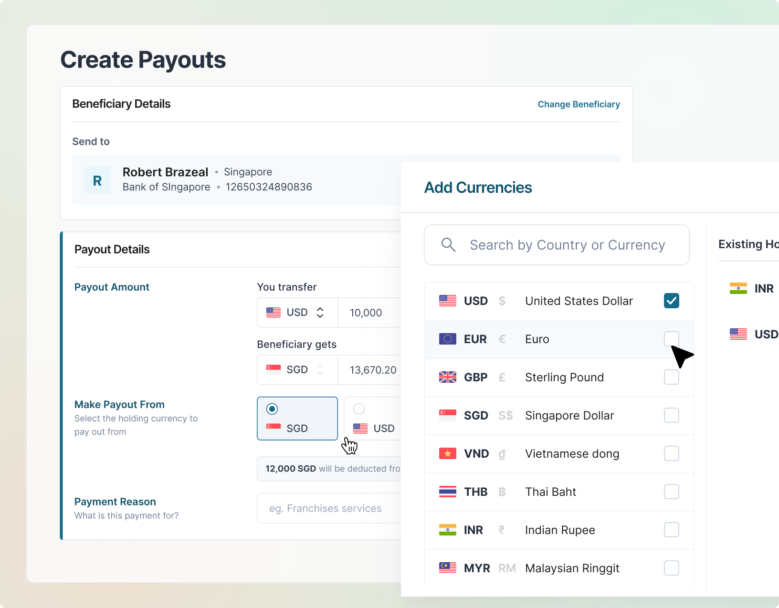
Task: Click the You transfer amount field showing 10,000
Action: [369, 313]
